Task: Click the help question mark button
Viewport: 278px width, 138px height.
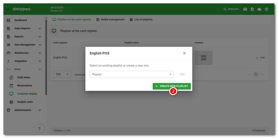Action: pyautogui.click(x=39, y=129)
